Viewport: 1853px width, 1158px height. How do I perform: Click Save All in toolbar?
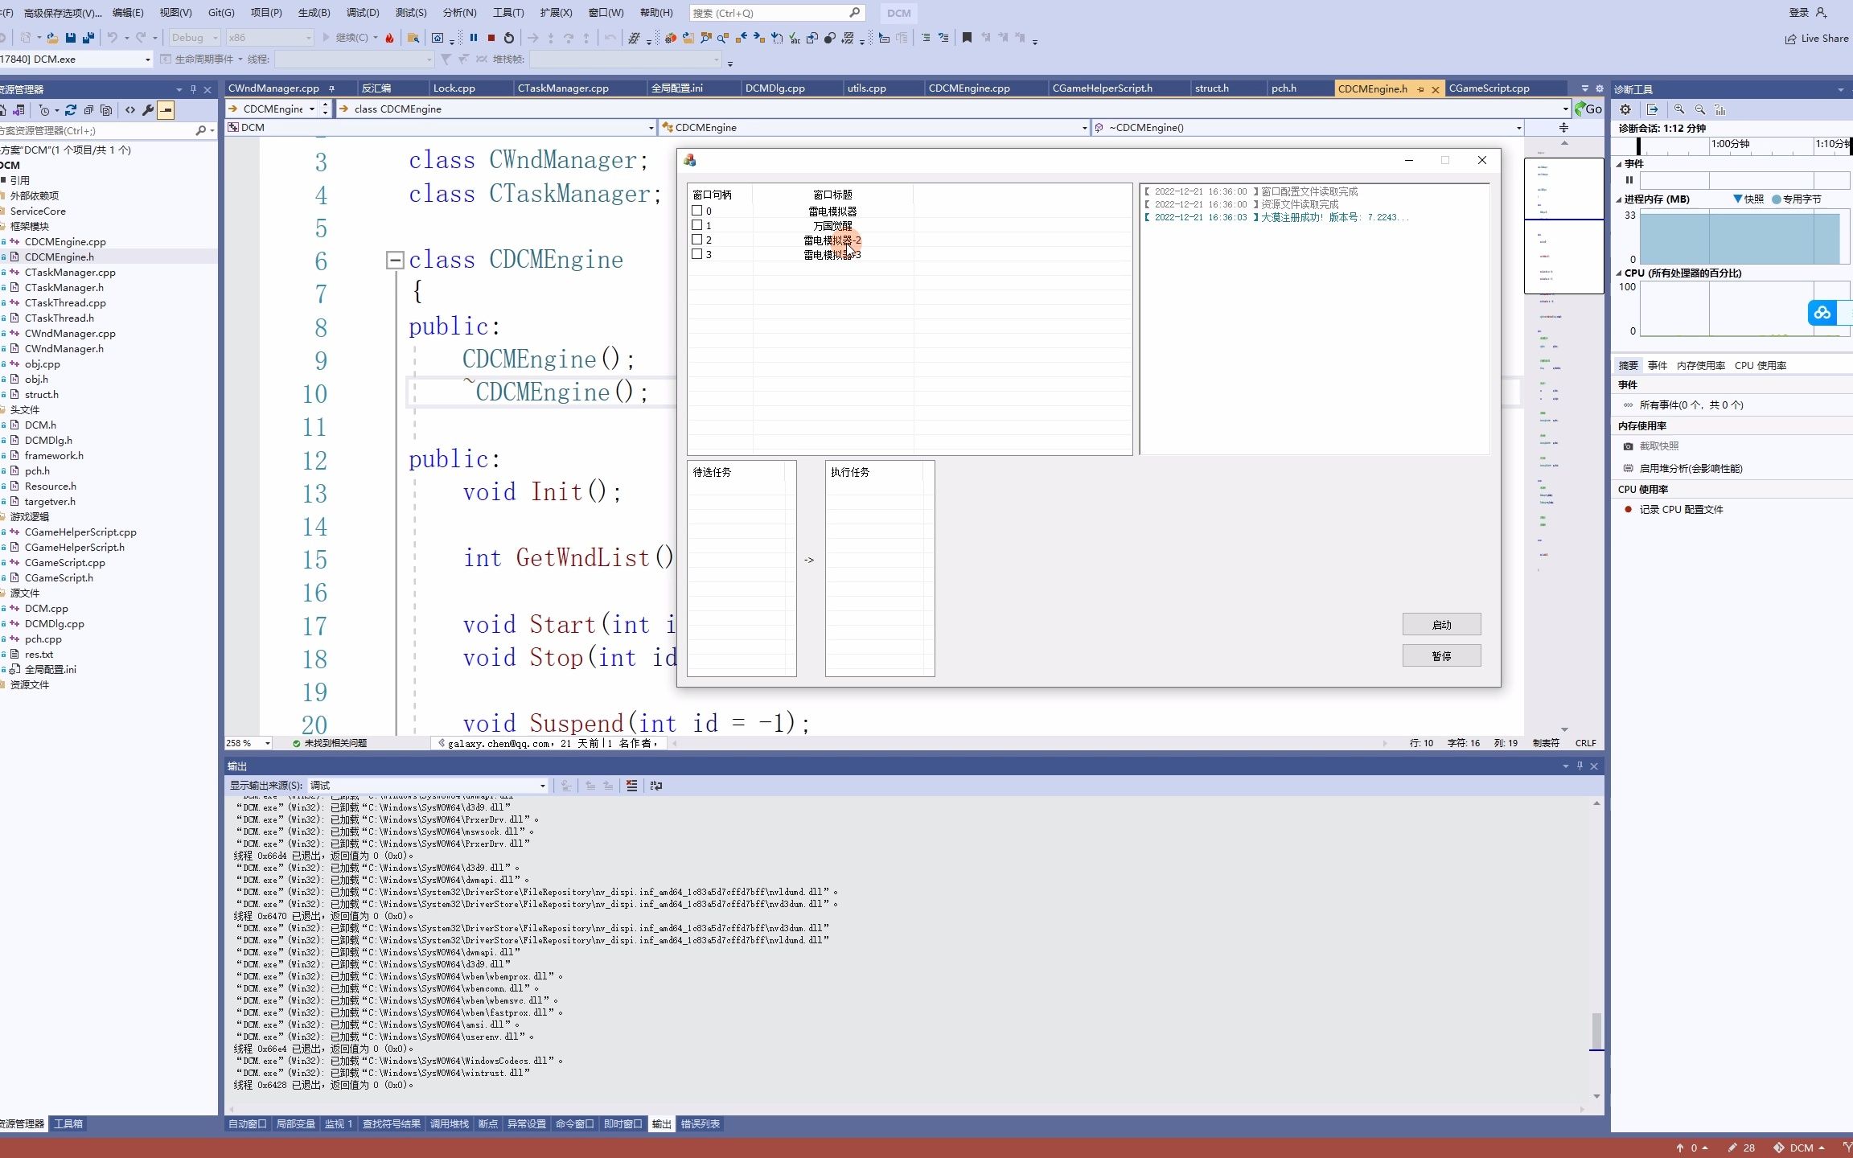(88, 38)
